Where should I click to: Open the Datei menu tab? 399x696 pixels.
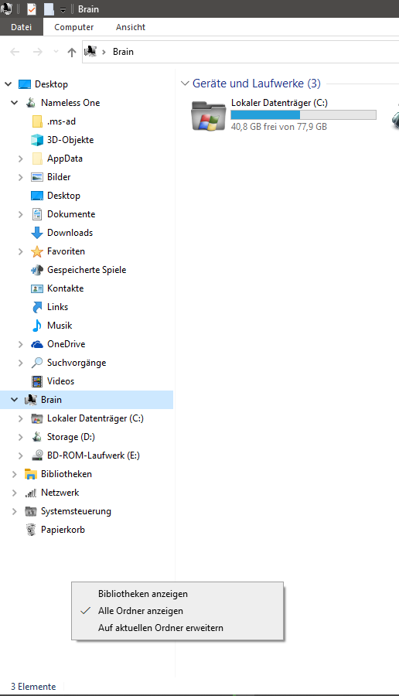point(22,27)
